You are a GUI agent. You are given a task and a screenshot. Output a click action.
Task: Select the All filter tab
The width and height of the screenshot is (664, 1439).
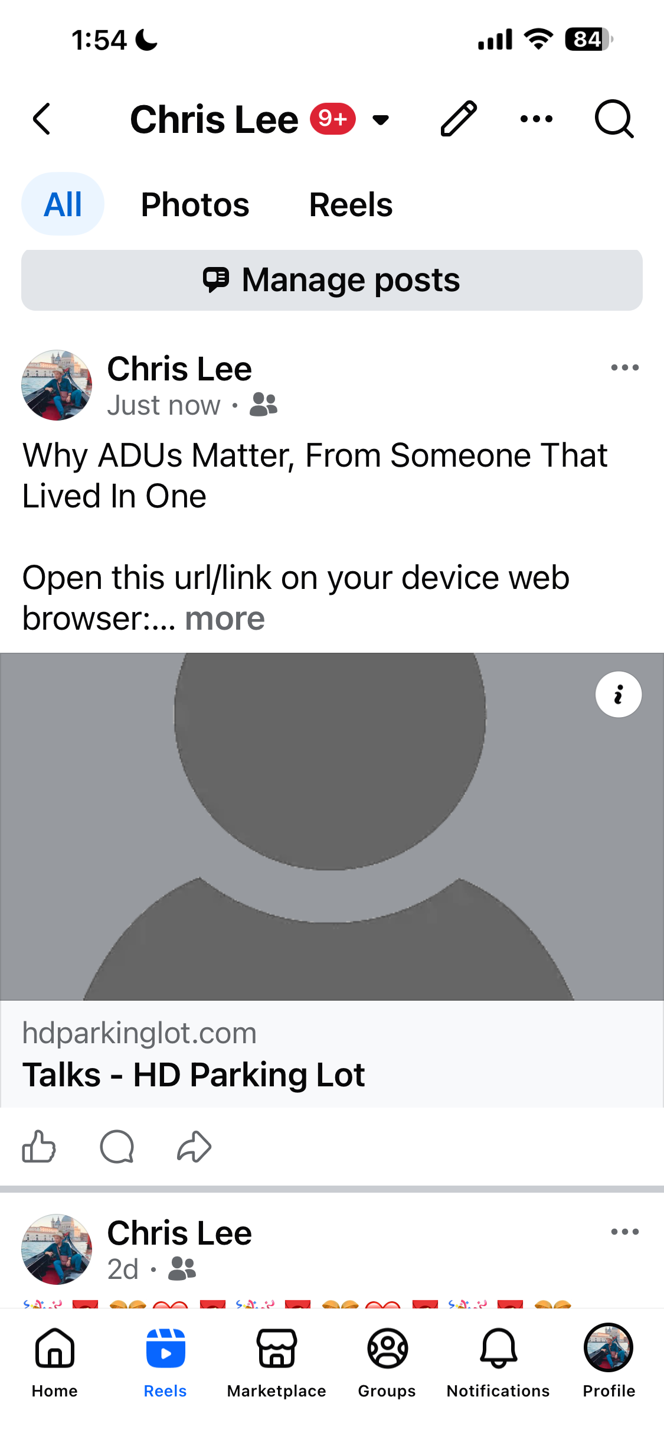point(63,204)
